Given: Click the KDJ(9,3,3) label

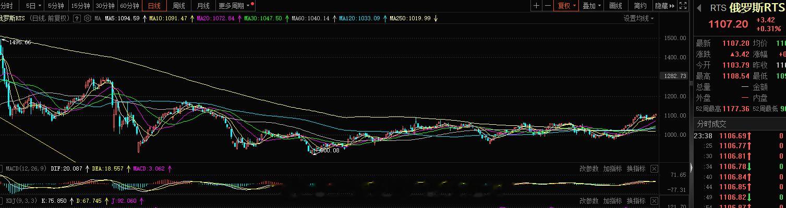Looking at the screenshot, I should pos(20,201).
